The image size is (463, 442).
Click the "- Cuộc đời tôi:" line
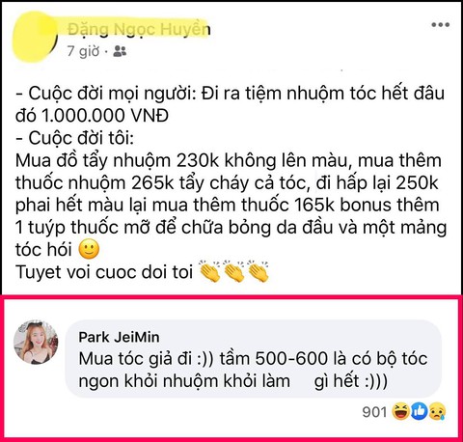74,138
